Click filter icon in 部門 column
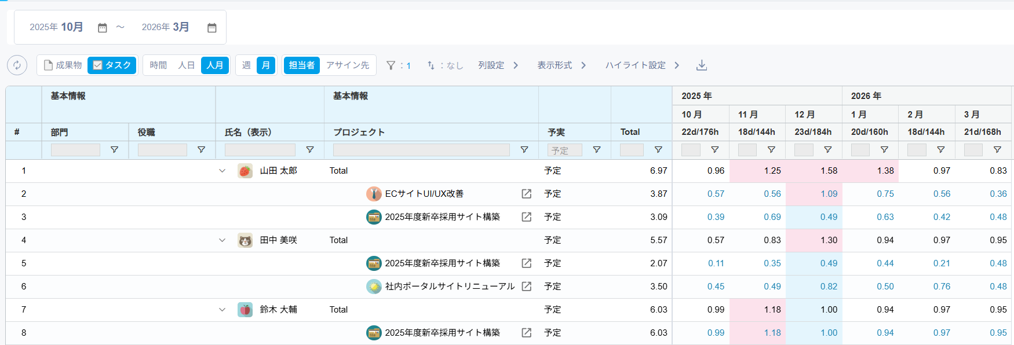 click(115, 150)
